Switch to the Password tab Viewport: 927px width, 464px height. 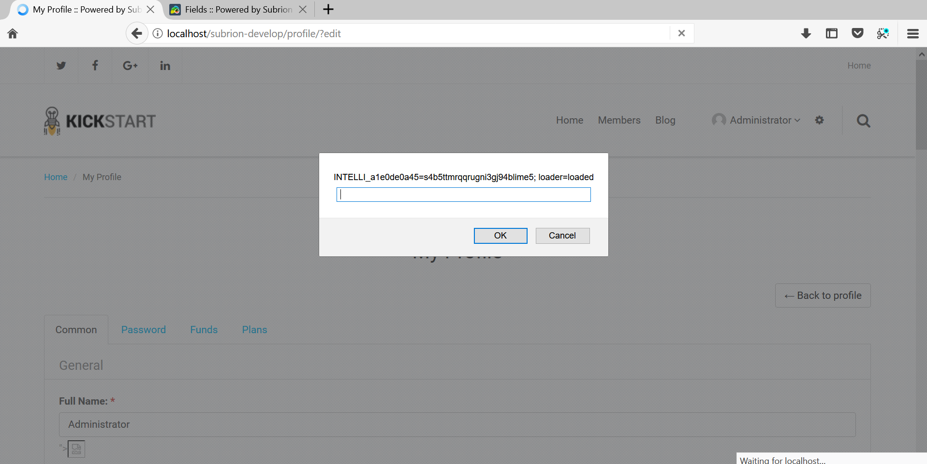[x=143, y=329]
